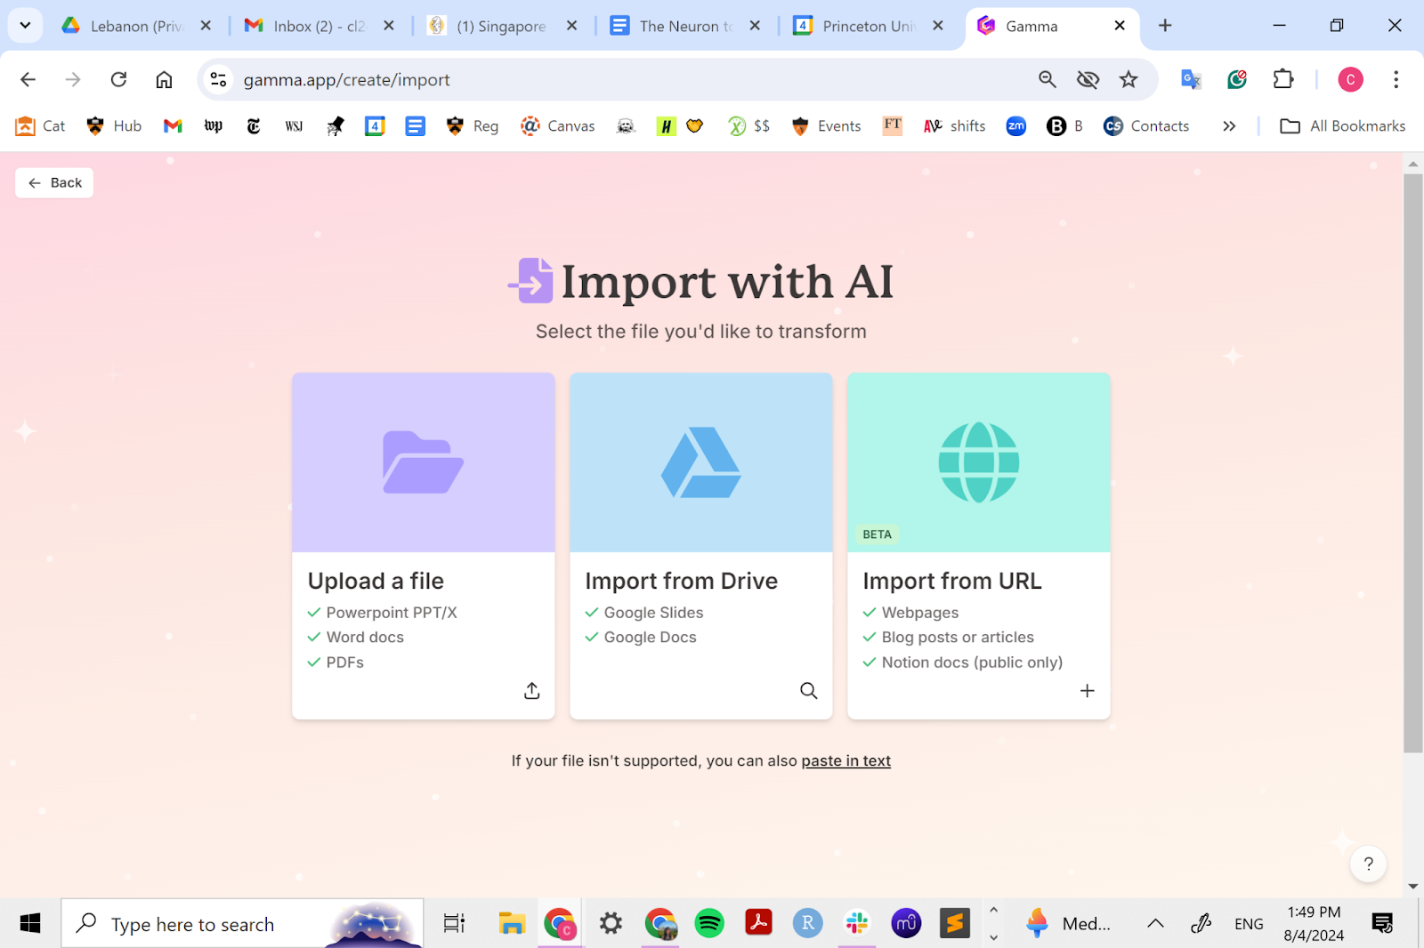Open the Chrome profile avatar
Image resolution: width=1424 pixels, height=948 pixels.
pyautogui.click(x=1350, y=80)
